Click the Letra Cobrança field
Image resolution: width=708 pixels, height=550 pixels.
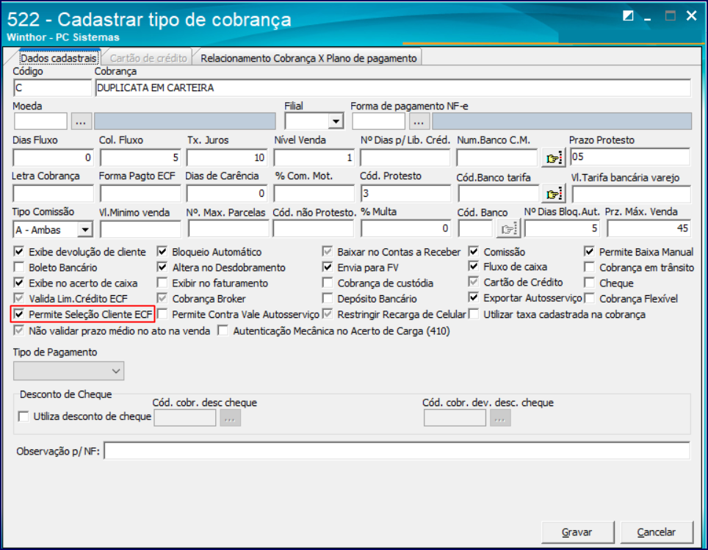(53, 193)
